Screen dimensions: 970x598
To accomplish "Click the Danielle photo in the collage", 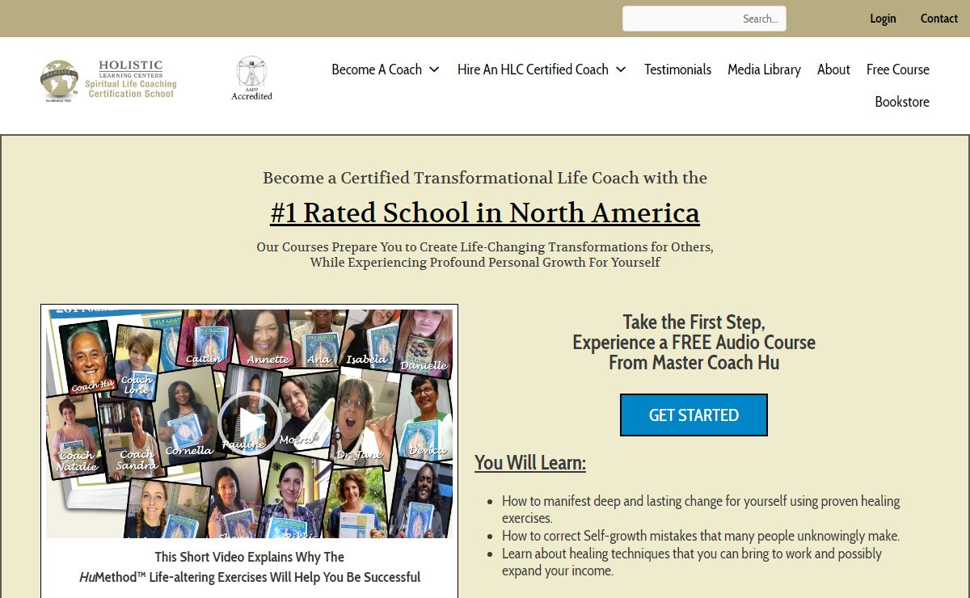I will (425, 343).
